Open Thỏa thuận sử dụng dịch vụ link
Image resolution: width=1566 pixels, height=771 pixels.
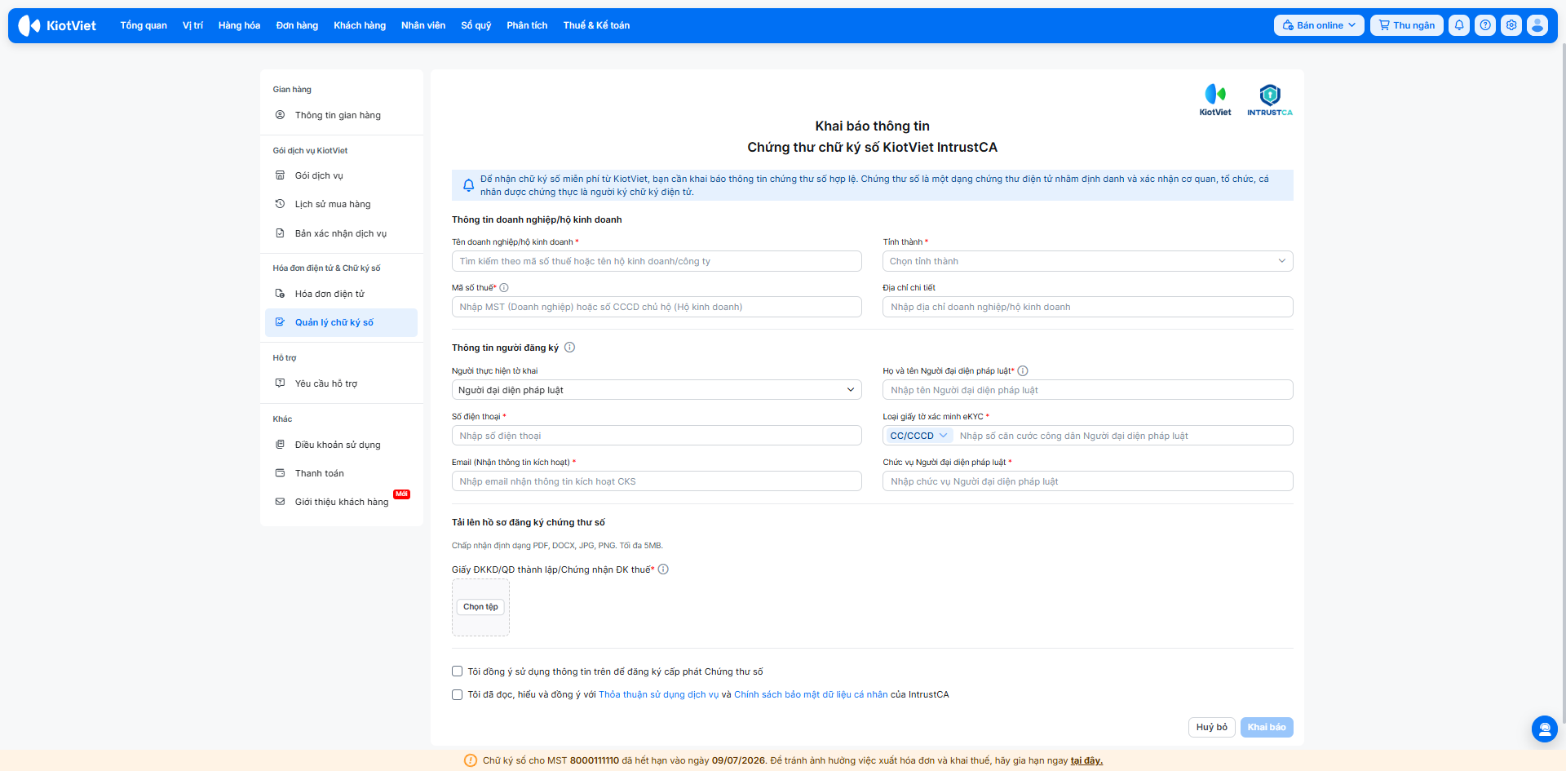pos(659,695)
